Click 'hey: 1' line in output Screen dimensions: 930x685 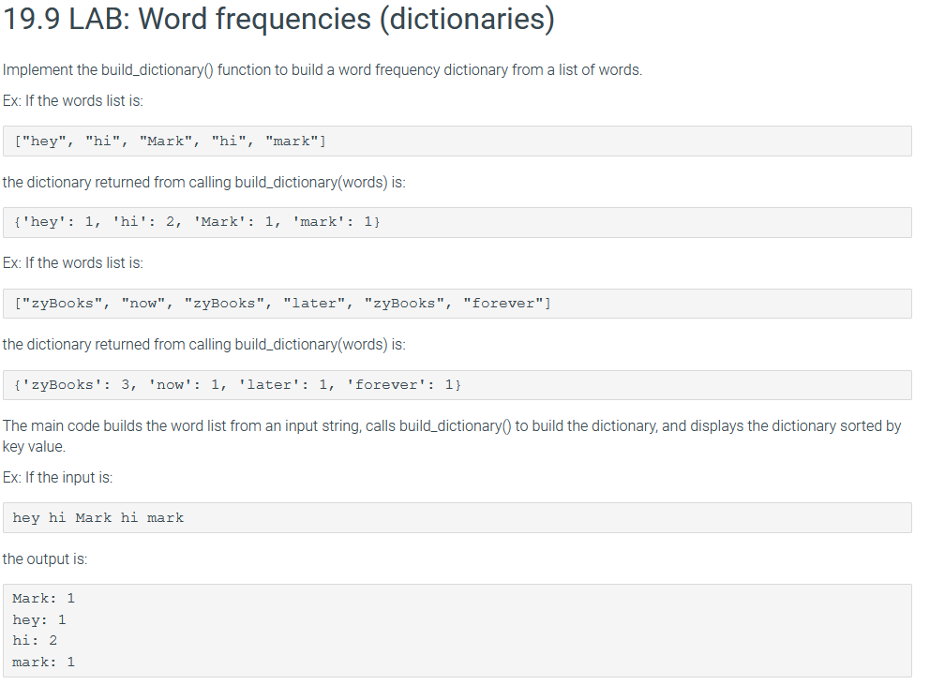[x=39, y=619]
